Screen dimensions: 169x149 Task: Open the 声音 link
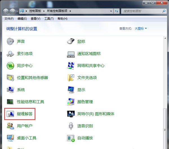click(21, 41)
